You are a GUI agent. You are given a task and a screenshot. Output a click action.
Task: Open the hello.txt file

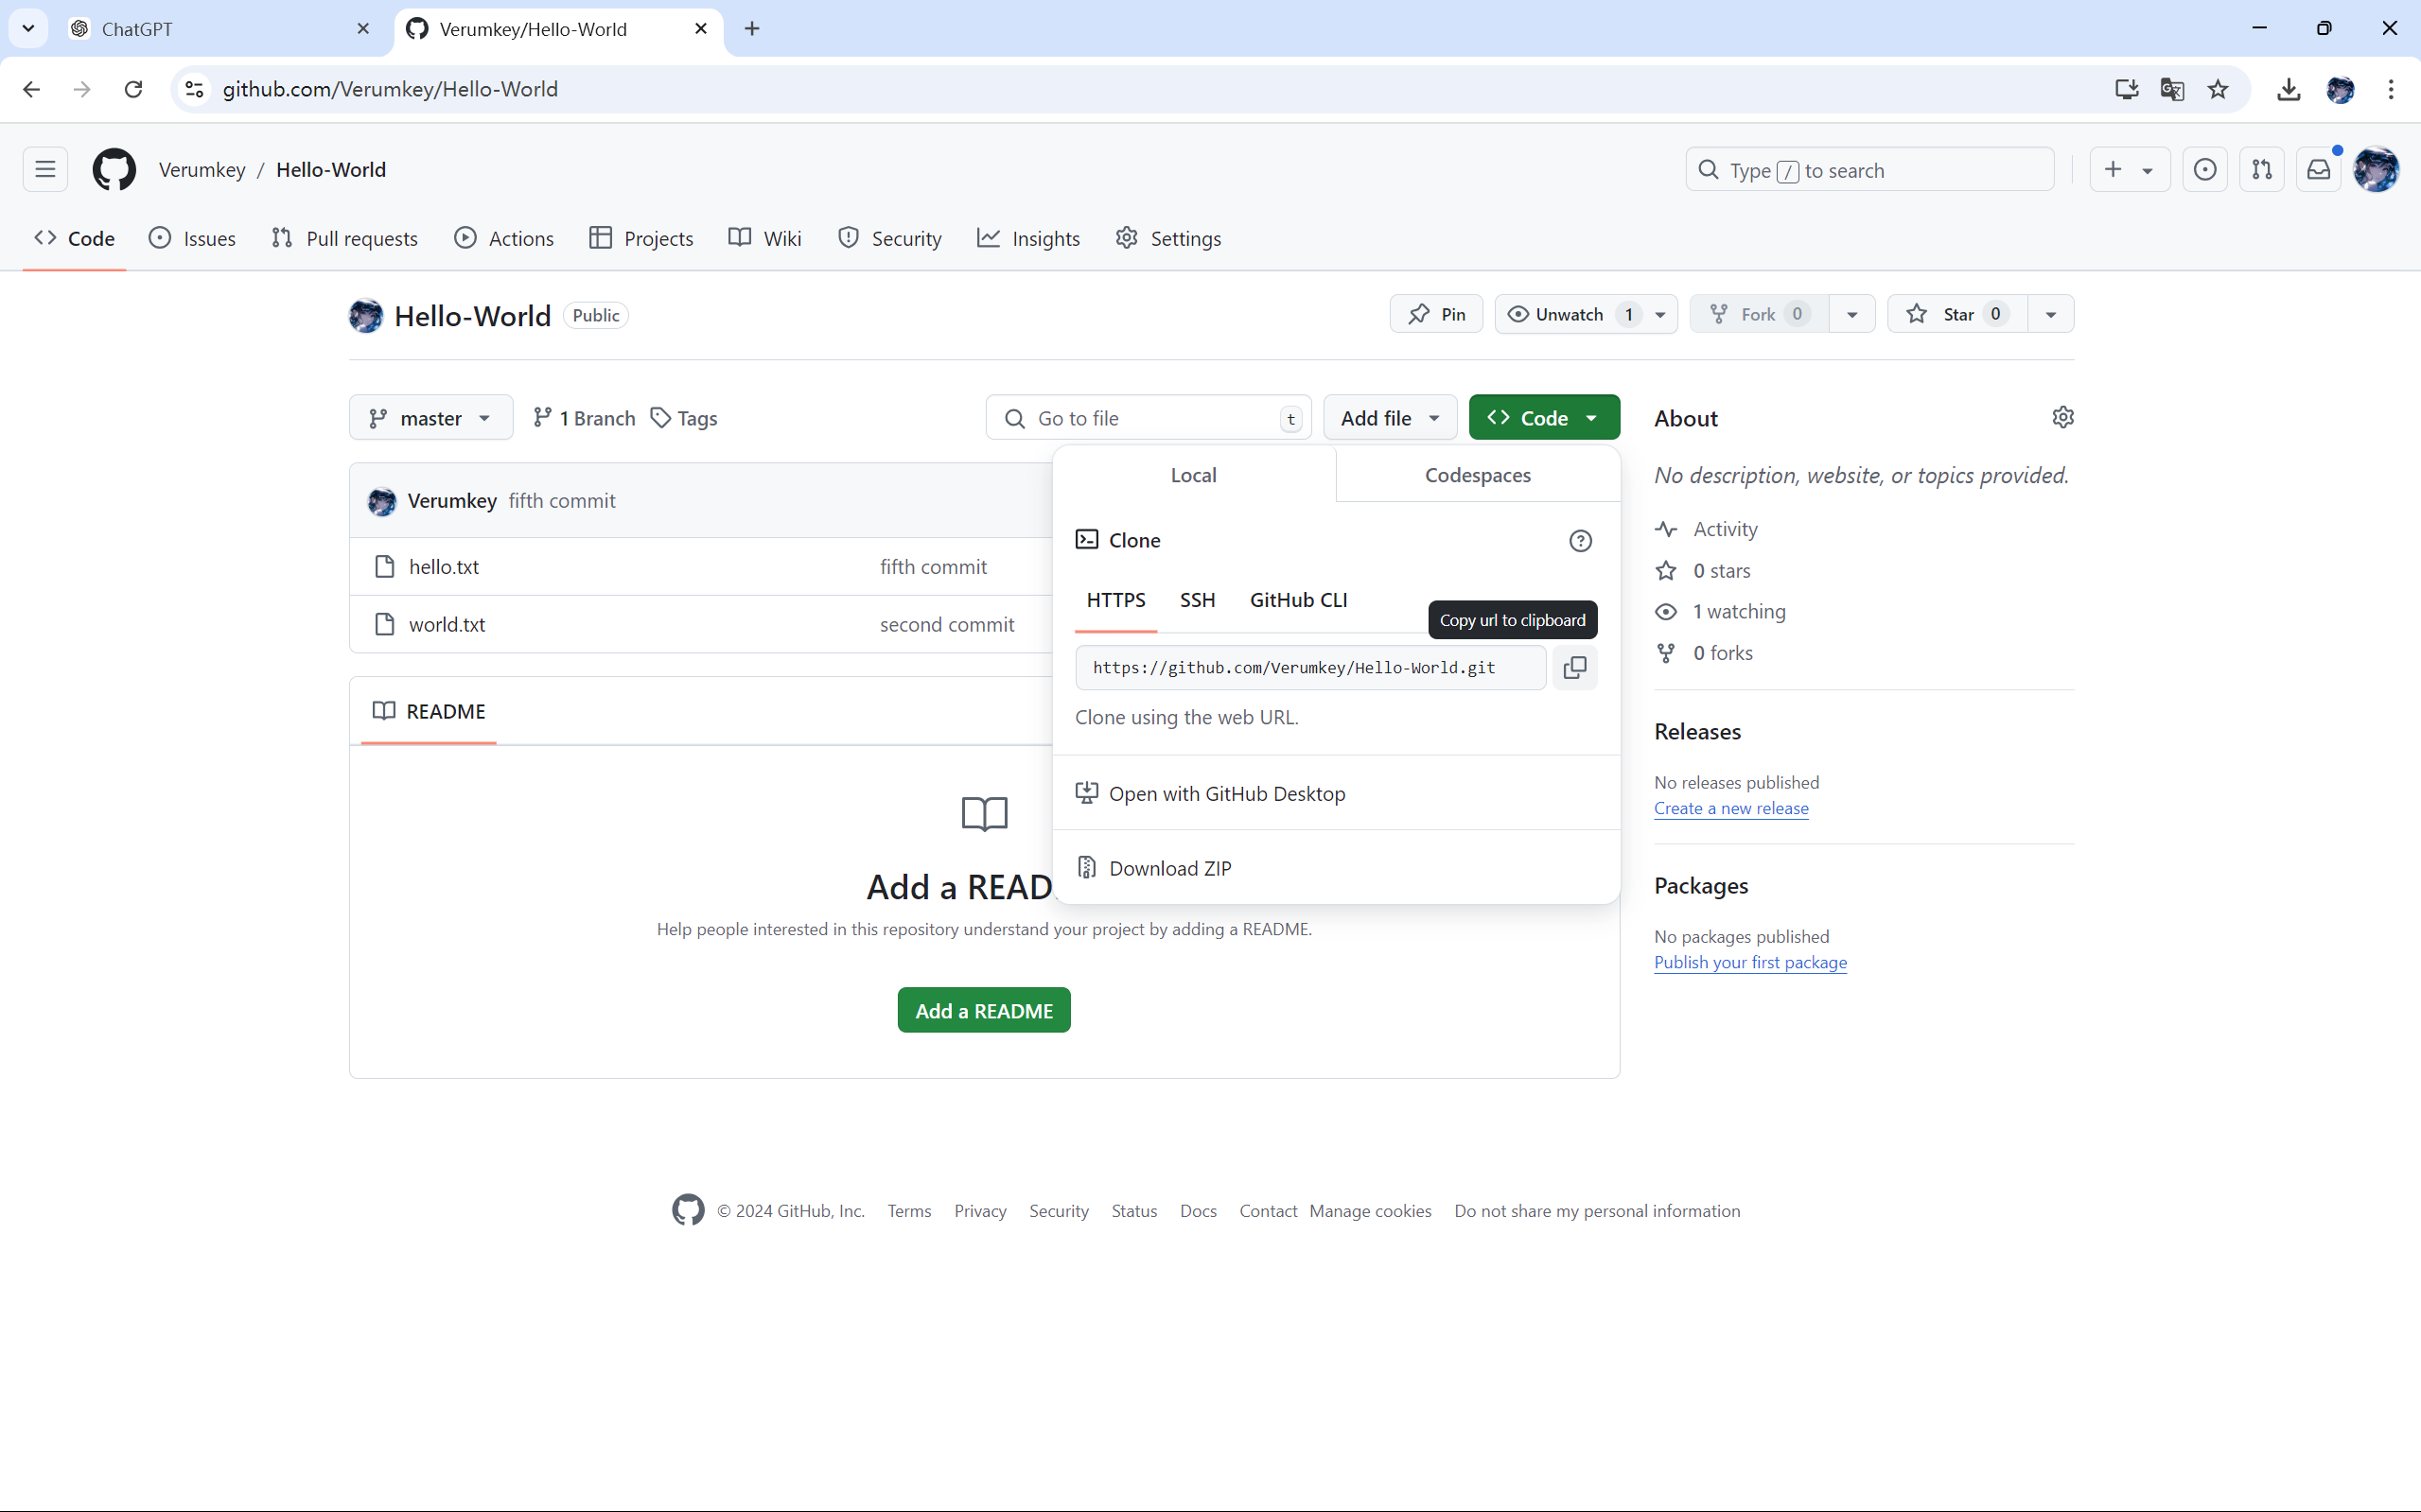tap(443, 567)
